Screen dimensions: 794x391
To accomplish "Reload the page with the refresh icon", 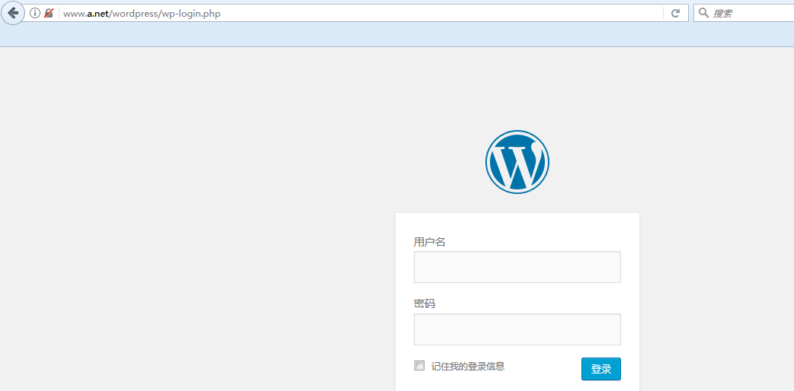I will (675, 13).
